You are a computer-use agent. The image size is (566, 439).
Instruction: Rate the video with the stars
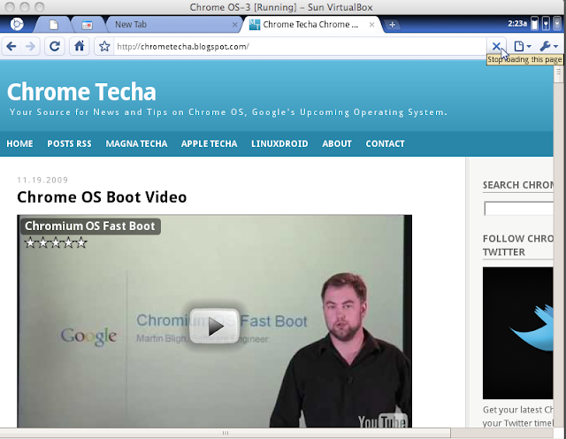[56, 243]
